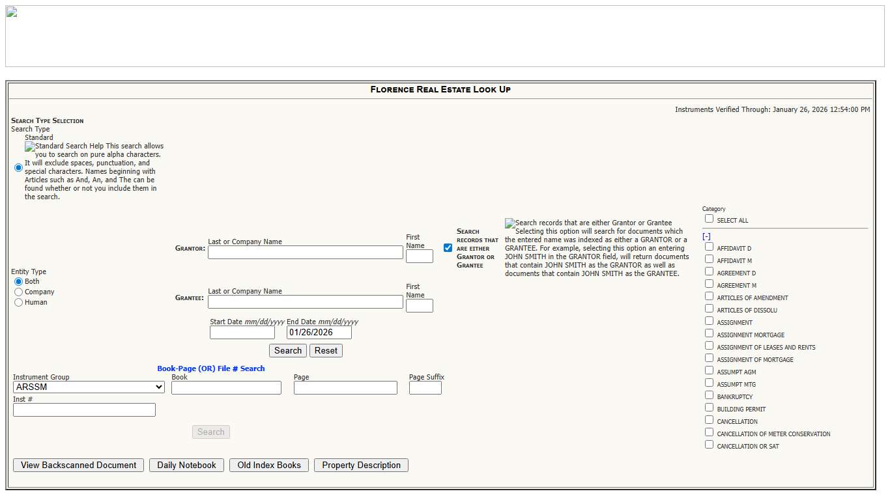Check the BUILDING PERMIT category
890x500 pixels.
click(709, 408)
